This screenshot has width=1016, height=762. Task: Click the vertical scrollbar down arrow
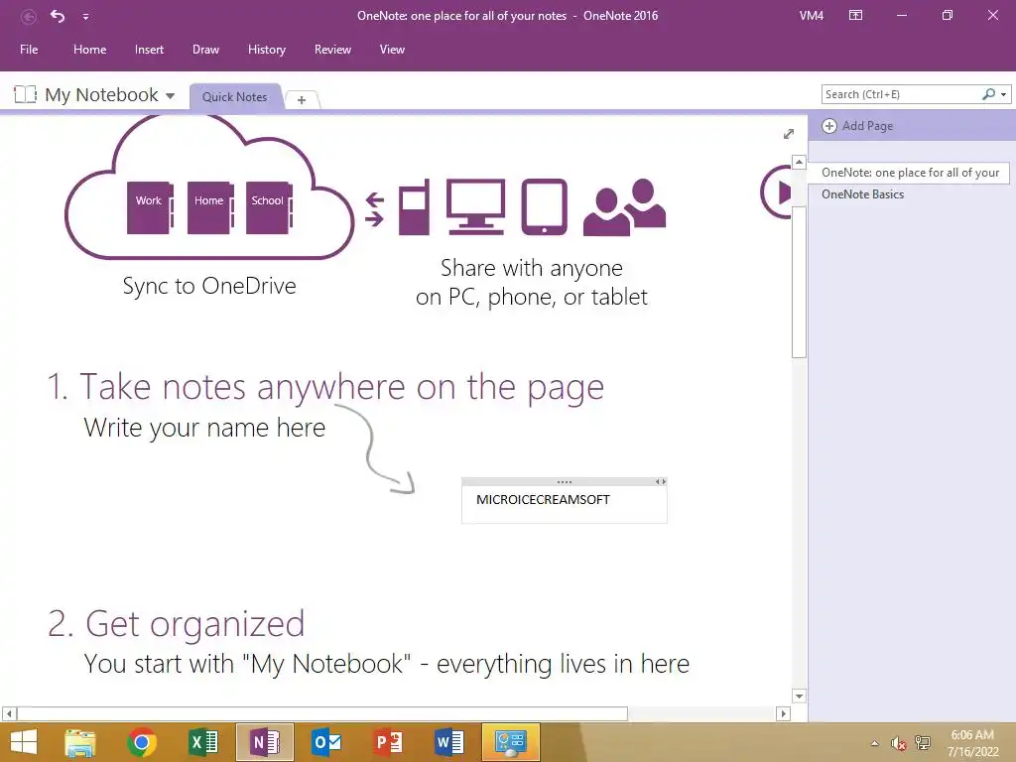[799, 696]
